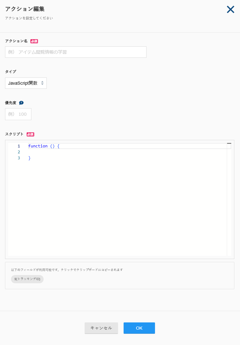The width and height of the screenshot is (240, 345).
Task: Open the タイプ dropdown showing JavaScript関数
Action: click(26, 83)
